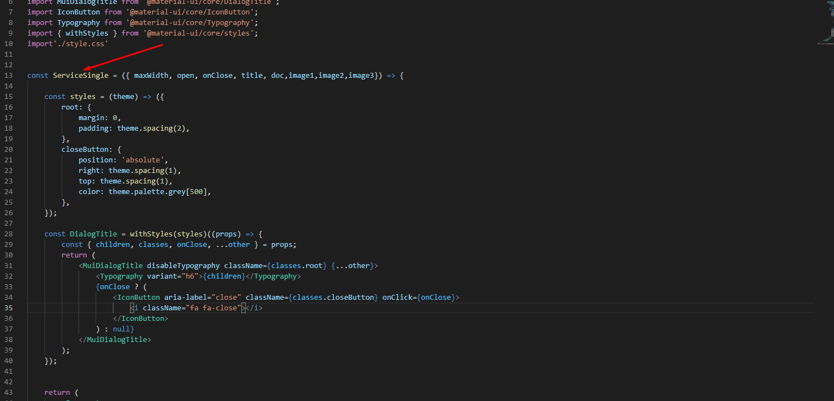Click line number 13 in the gutter

pos(8,76)
